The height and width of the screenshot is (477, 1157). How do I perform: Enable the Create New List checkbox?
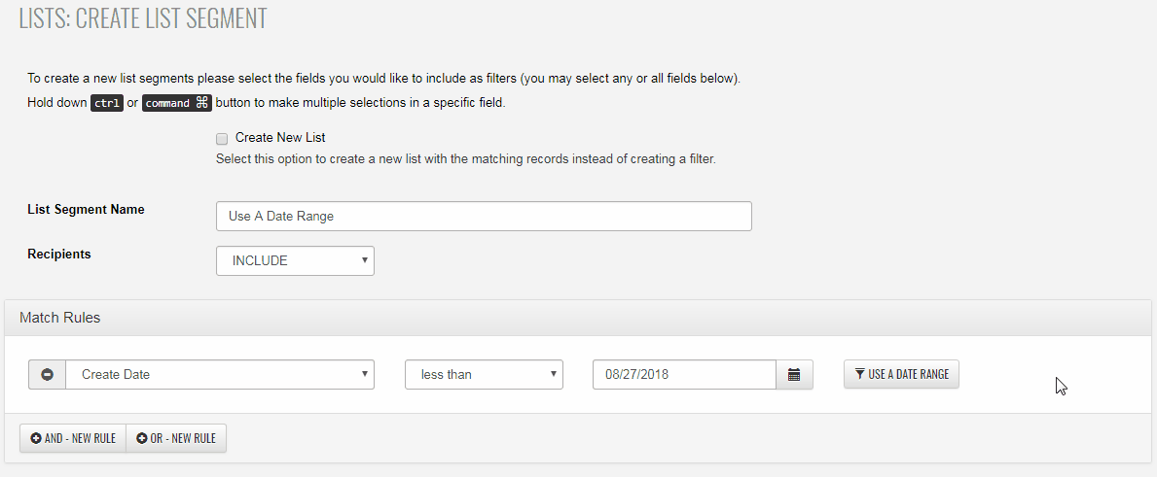coord(222,138)
